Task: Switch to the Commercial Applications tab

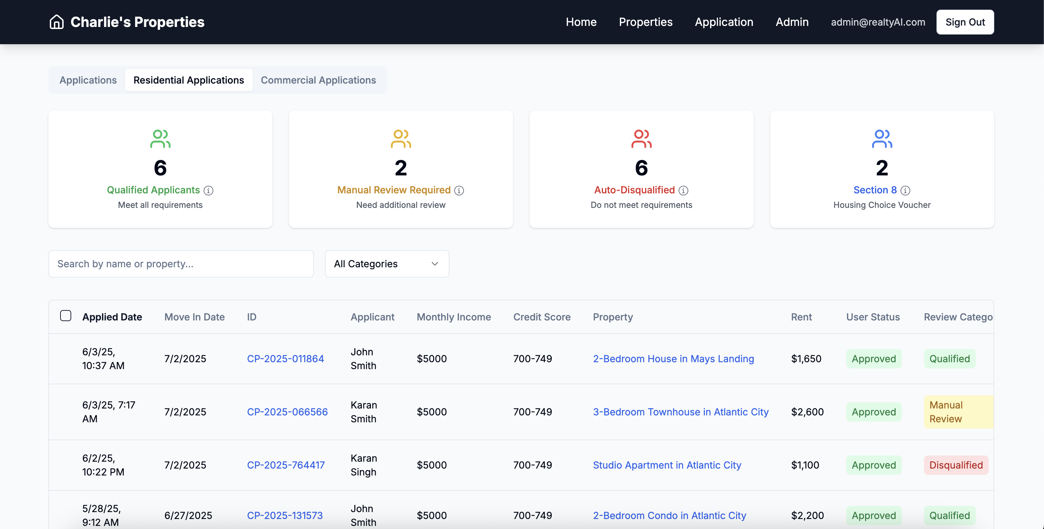Action: tap(318, 80)
